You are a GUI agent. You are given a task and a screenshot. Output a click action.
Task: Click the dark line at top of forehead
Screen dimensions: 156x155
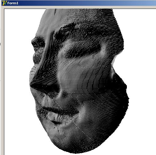(55, 12)
